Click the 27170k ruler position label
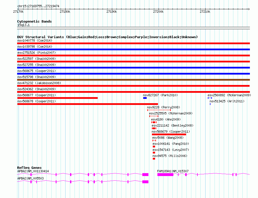The height and width of the screenshot is (198, 258). [x=18, y=12]
